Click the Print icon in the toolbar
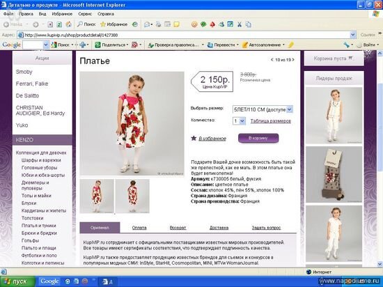383x287 pixels. 159,24
